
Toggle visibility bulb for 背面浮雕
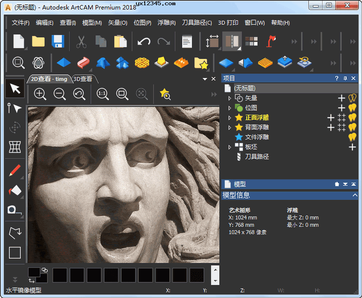(x=352, y=127)
